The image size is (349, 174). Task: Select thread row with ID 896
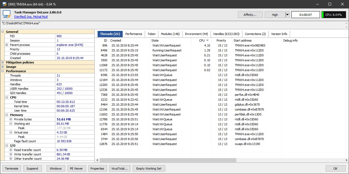coord(222,45)
